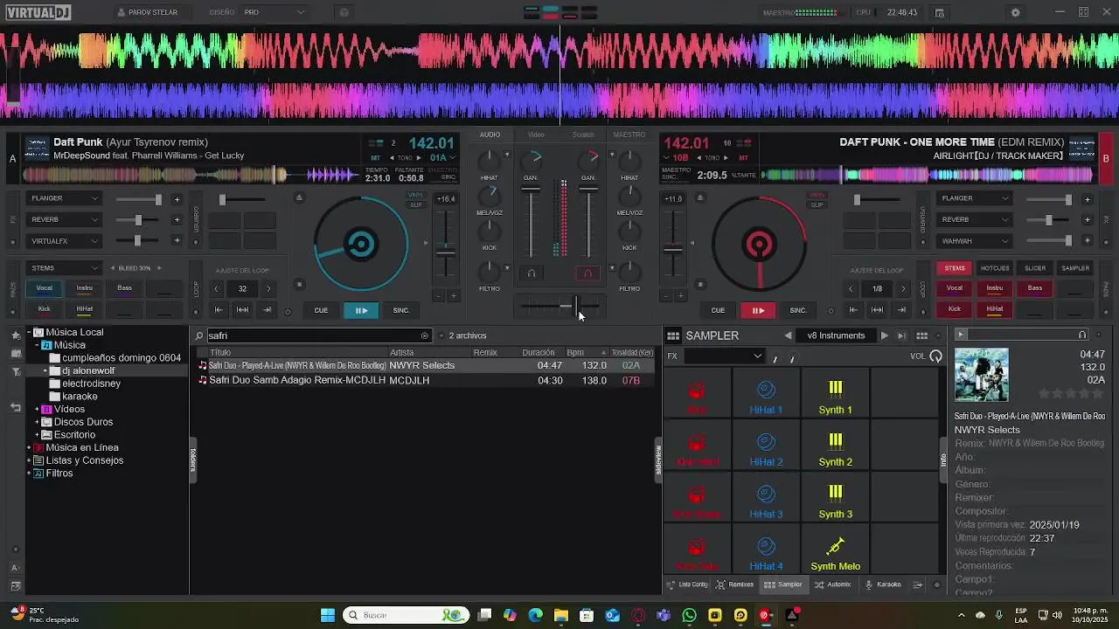
Task: Click SINC. button on deck A
Action: (401, 310)
